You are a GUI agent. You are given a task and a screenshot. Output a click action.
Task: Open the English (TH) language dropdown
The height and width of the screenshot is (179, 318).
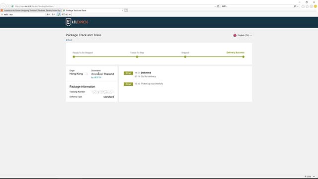point(242,35)
